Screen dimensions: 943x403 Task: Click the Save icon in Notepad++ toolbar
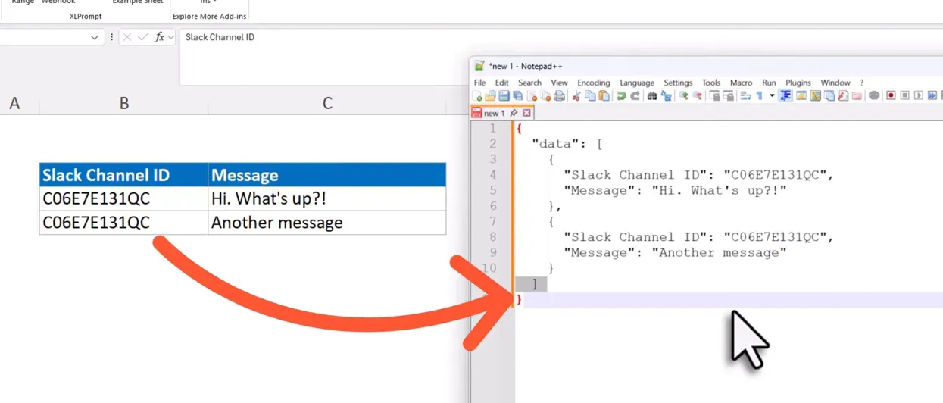(x=504, y=95)
